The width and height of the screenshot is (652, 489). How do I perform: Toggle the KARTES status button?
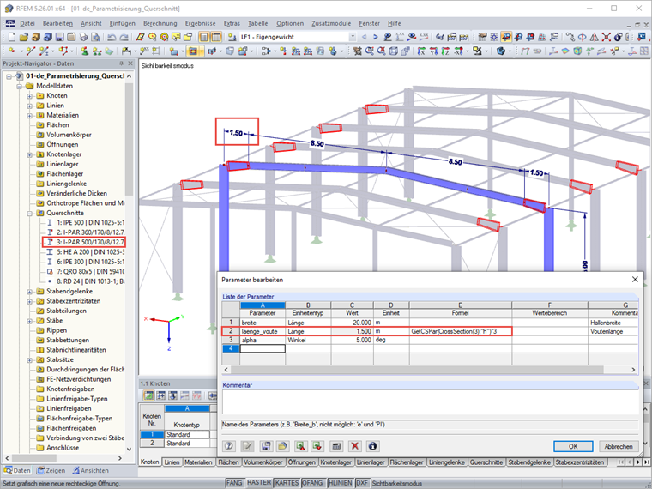click(x=287, y=483)
